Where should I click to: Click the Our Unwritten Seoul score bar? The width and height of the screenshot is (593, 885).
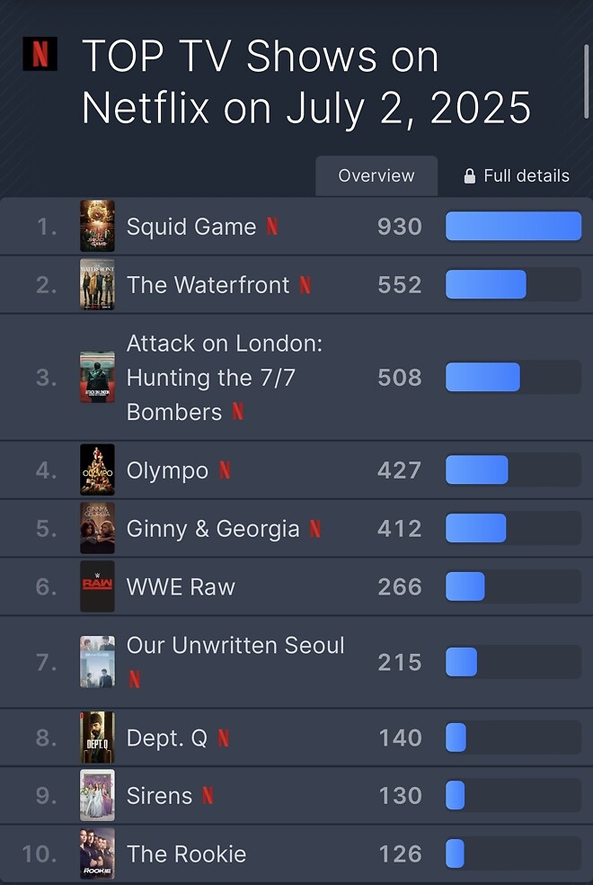(x=514, y=662)
